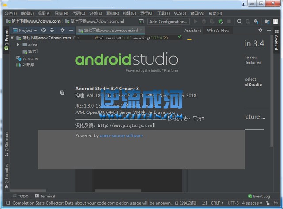Open the 构建(B) menu
The image size is (283, 209).
tap(130, 13)
